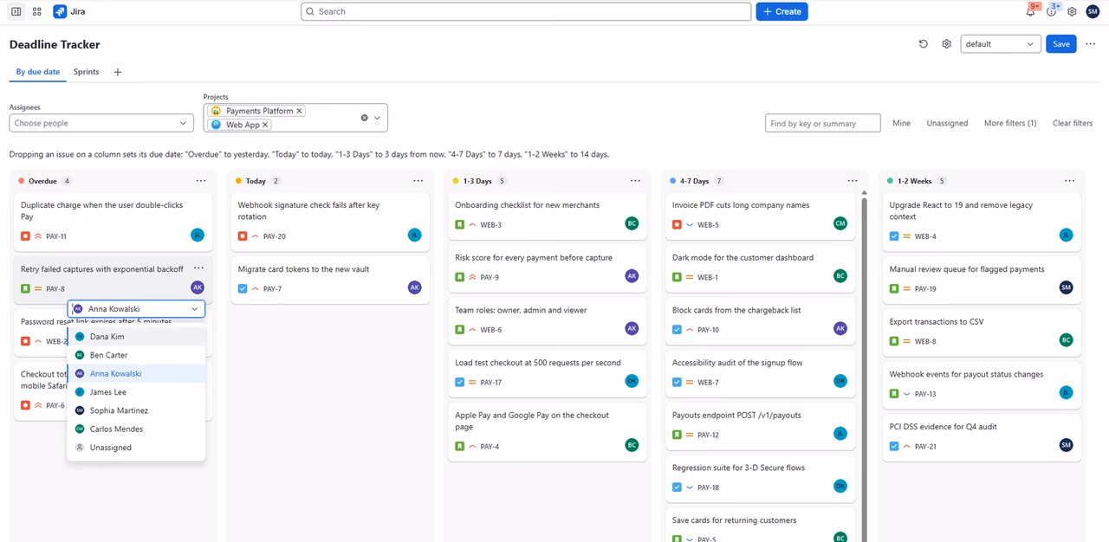Expand the Projects dropdown chevron
This screenshot has height=542, width=1109.
378,118
